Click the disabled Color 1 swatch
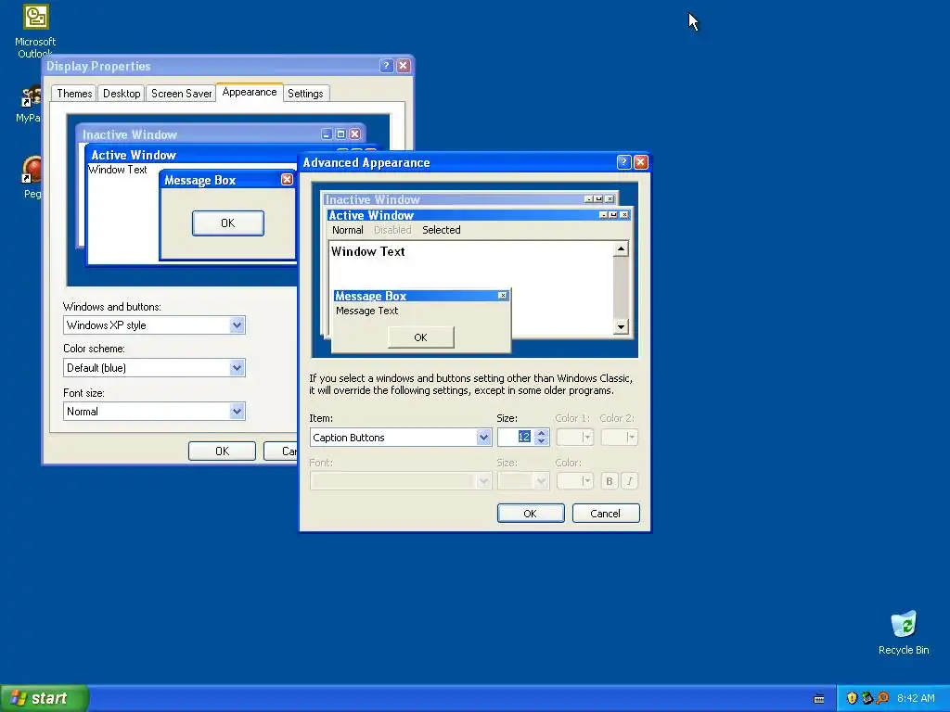Viewport: 950px width, 712px height. [x=574, y=438]
